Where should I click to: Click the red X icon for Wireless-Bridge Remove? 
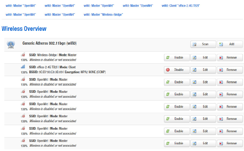pyautogui.click(x=221, y=58)
